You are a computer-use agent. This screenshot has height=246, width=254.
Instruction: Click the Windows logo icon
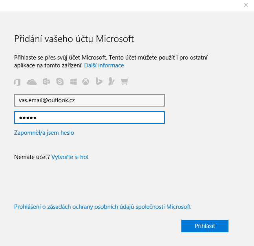(73, 81)
